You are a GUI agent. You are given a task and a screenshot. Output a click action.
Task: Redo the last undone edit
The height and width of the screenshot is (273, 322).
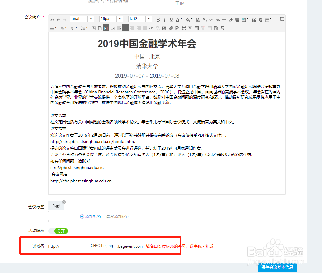pos(65,20)
